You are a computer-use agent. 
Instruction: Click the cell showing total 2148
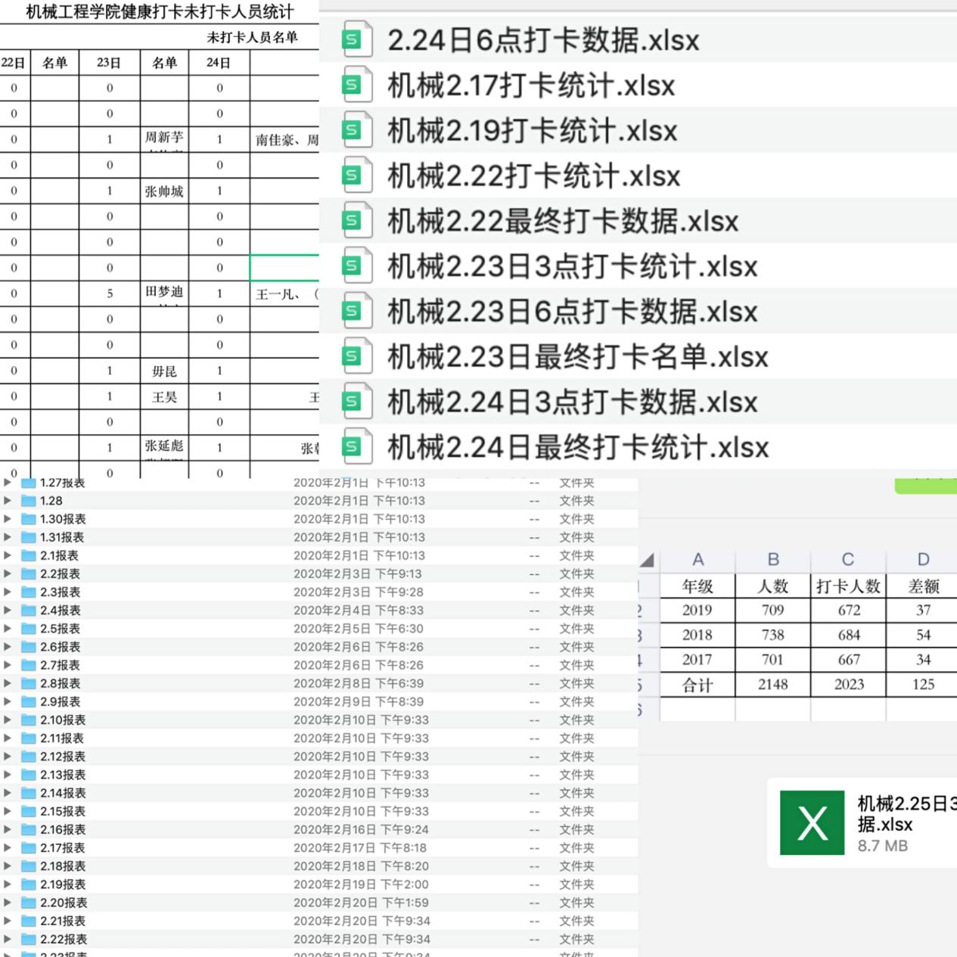(772, 685)
